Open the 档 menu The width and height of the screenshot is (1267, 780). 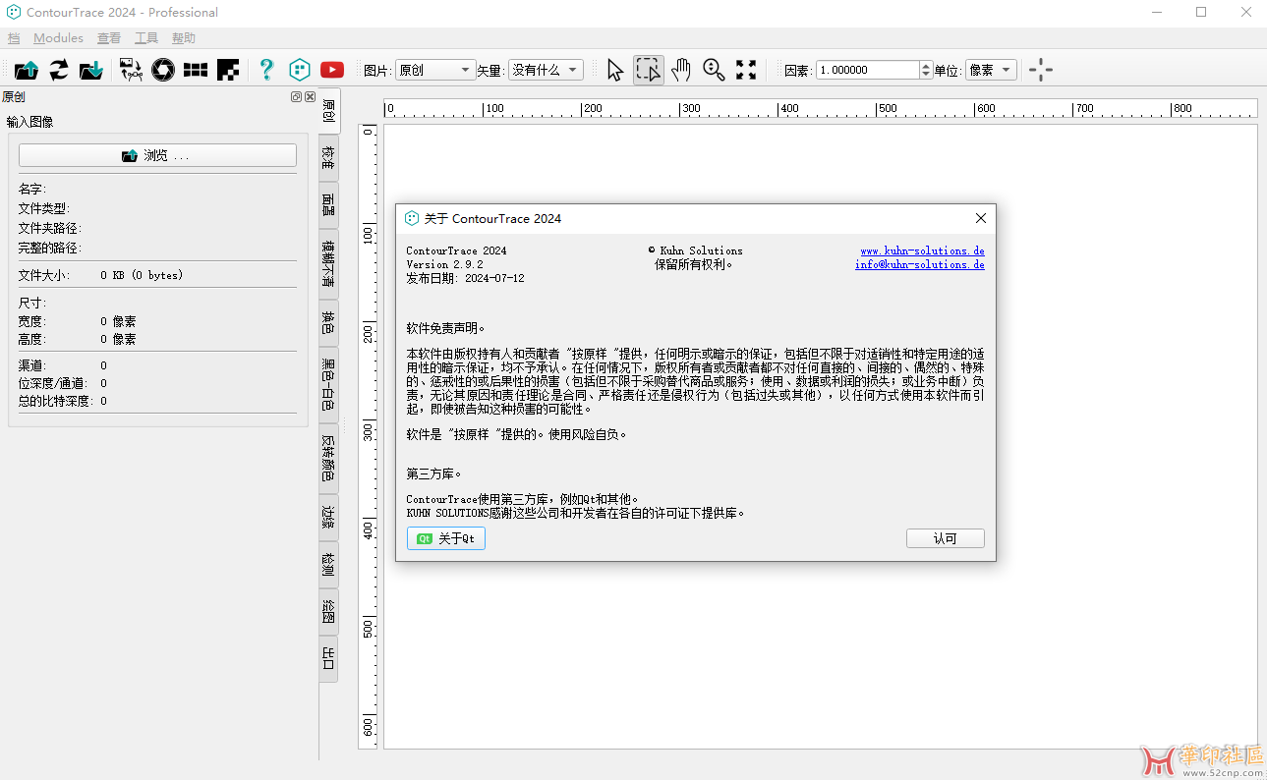[x=14, y=38]
